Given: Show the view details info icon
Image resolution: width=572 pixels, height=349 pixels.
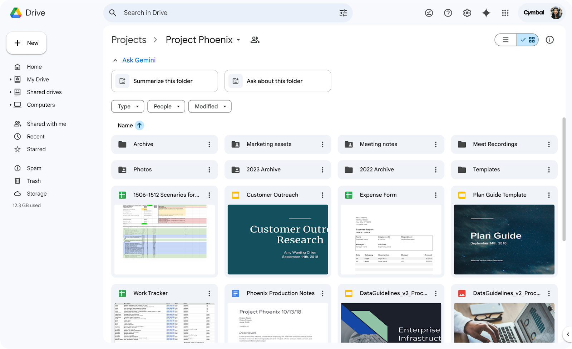Looking at the screenshot, I should coord(549,40).
